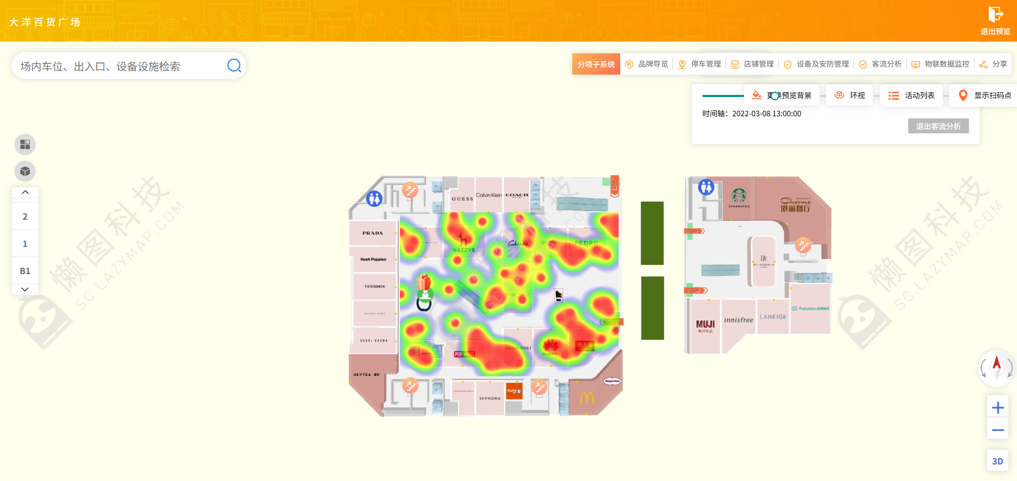This screenshot has width=1017, height=481.
Task: Switch to floor B1
Action: tap(25, 271)
